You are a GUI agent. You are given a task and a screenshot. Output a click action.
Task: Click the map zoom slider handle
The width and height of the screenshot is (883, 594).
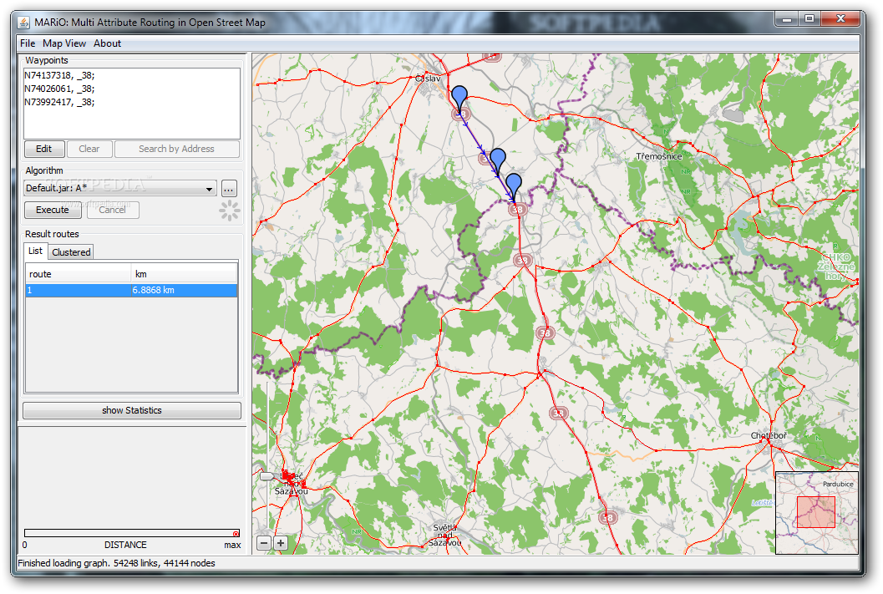click(267, 476)
